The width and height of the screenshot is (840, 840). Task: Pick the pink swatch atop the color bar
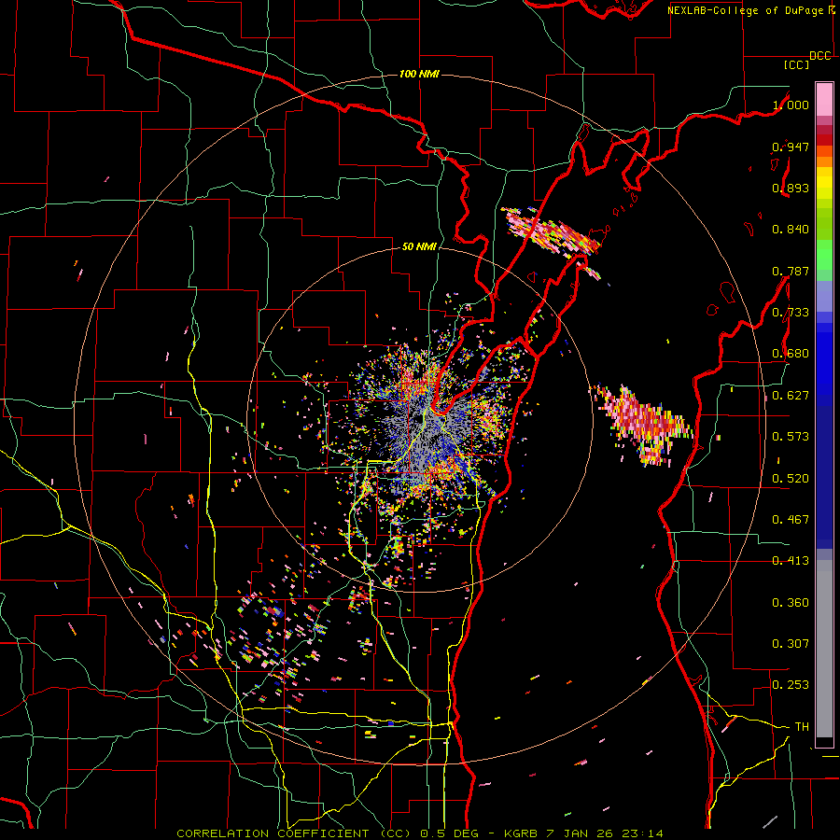coord(824,99)
